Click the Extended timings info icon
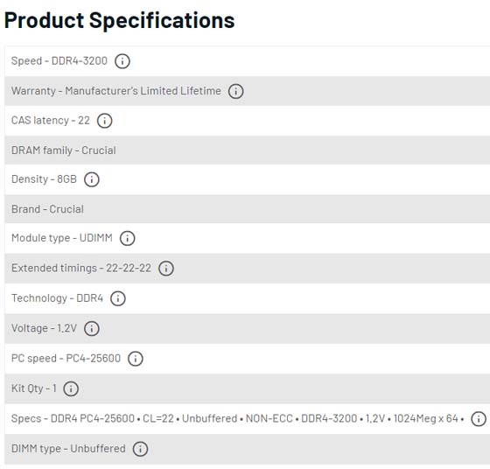Screen dimensions: 490x469 [x=166, y=268]
